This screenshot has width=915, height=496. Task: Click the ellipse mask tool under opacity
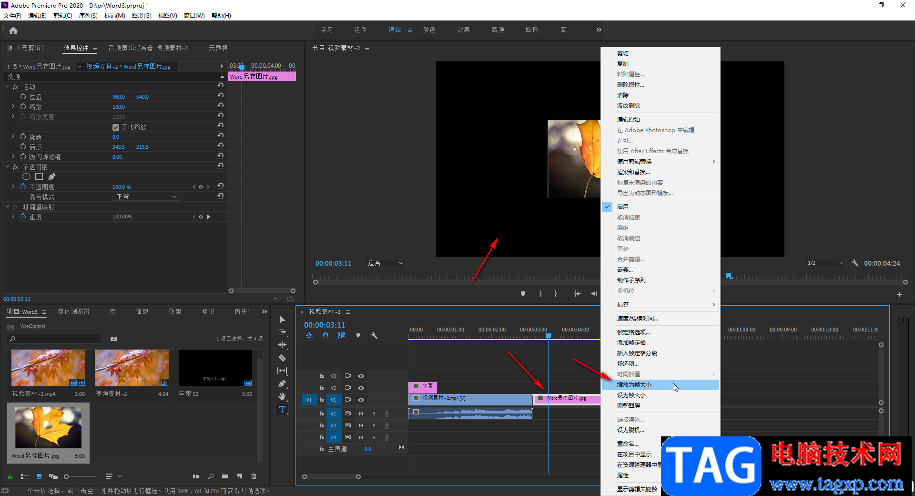pyautogui.click(x=26, y=177)
